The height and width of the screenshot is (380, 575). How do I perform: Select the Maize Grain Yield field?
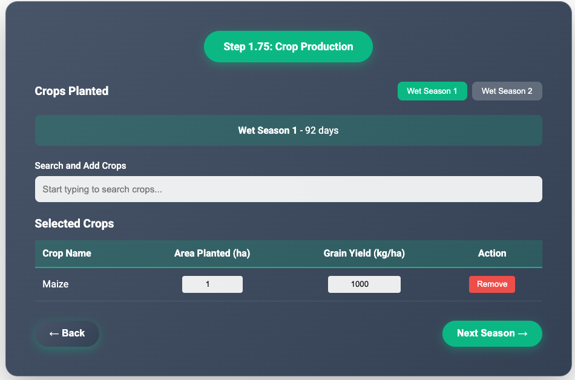point(364,284)
